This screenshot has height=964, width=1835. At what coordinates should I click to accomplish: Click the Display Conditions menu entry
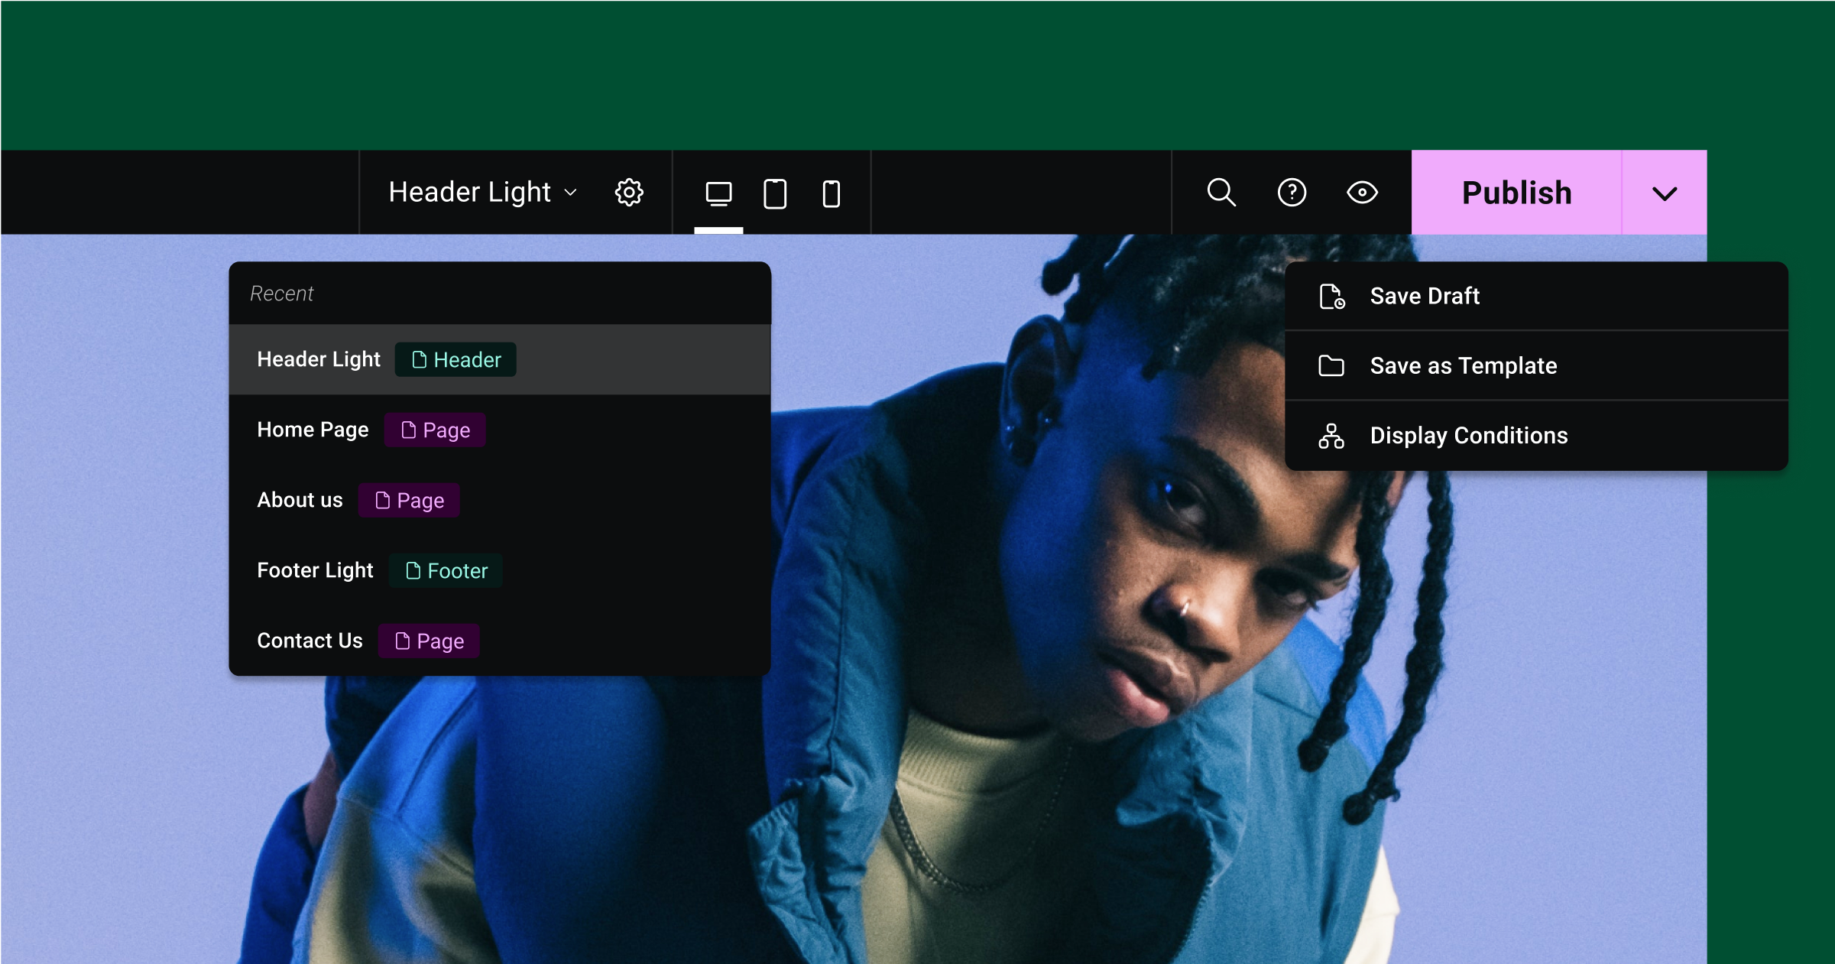1471,435
